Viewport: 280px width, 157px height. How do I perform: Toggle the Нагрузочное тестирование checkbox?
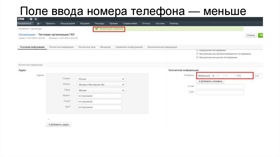[x=197, y=50]
